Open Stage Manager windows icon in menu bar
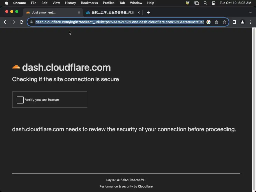 tap(196, 3)
